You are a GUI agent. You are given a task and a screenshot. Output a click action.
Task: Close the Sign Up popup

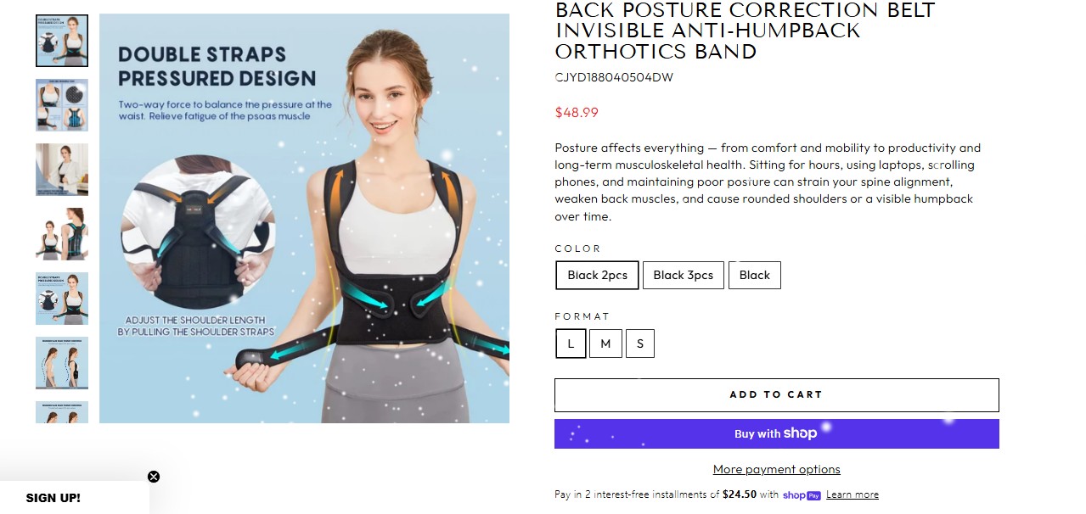tap(154, 477)
